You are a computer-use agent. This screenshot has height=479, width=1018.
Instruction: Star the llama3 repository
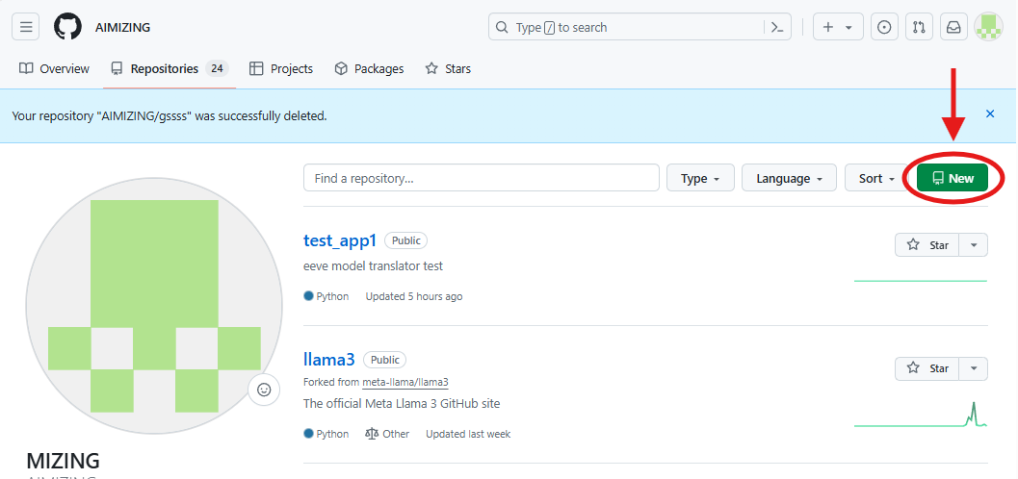(927, 368)
